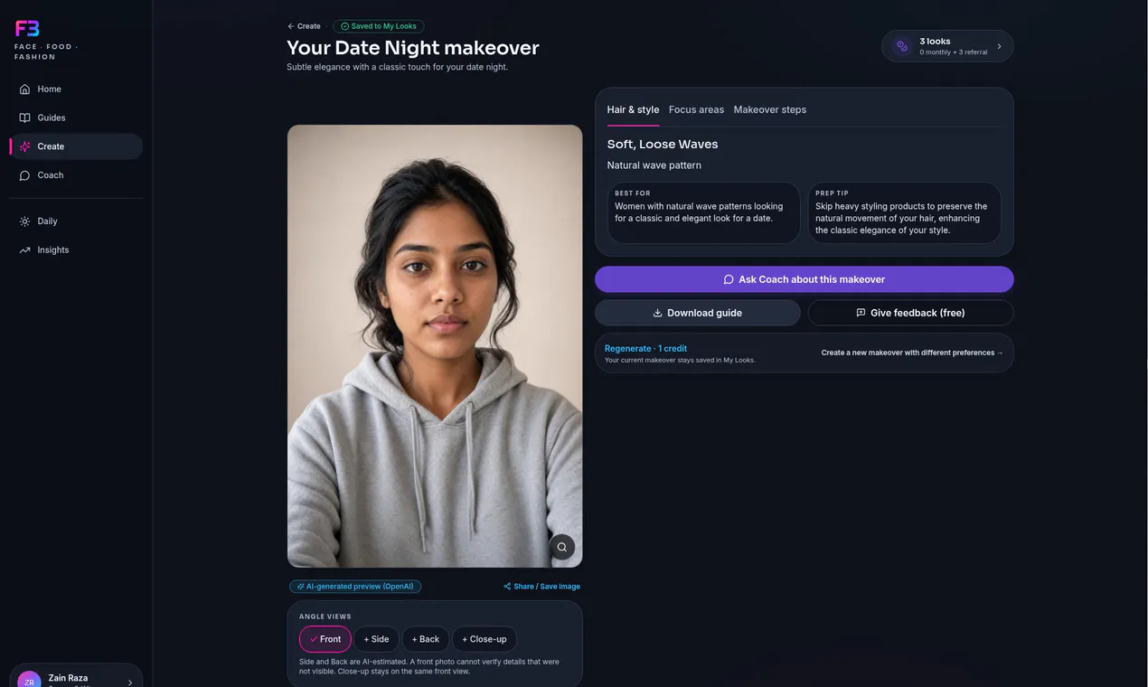
Task: Open the Daily sun icon in sidebar
Action: click(x=24, y=221)
